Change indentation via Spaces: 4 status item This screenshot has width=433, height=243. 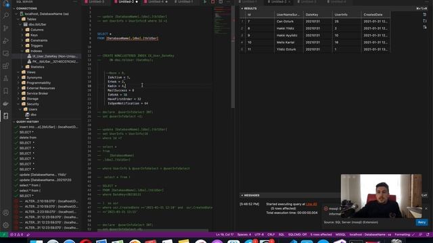[x=244, y=235]
